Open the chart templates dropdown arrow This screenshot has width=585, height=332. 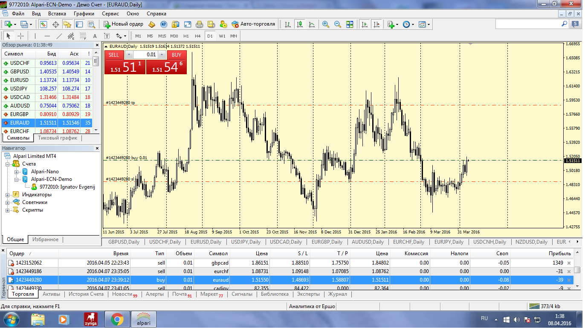[x=429, y=25]
